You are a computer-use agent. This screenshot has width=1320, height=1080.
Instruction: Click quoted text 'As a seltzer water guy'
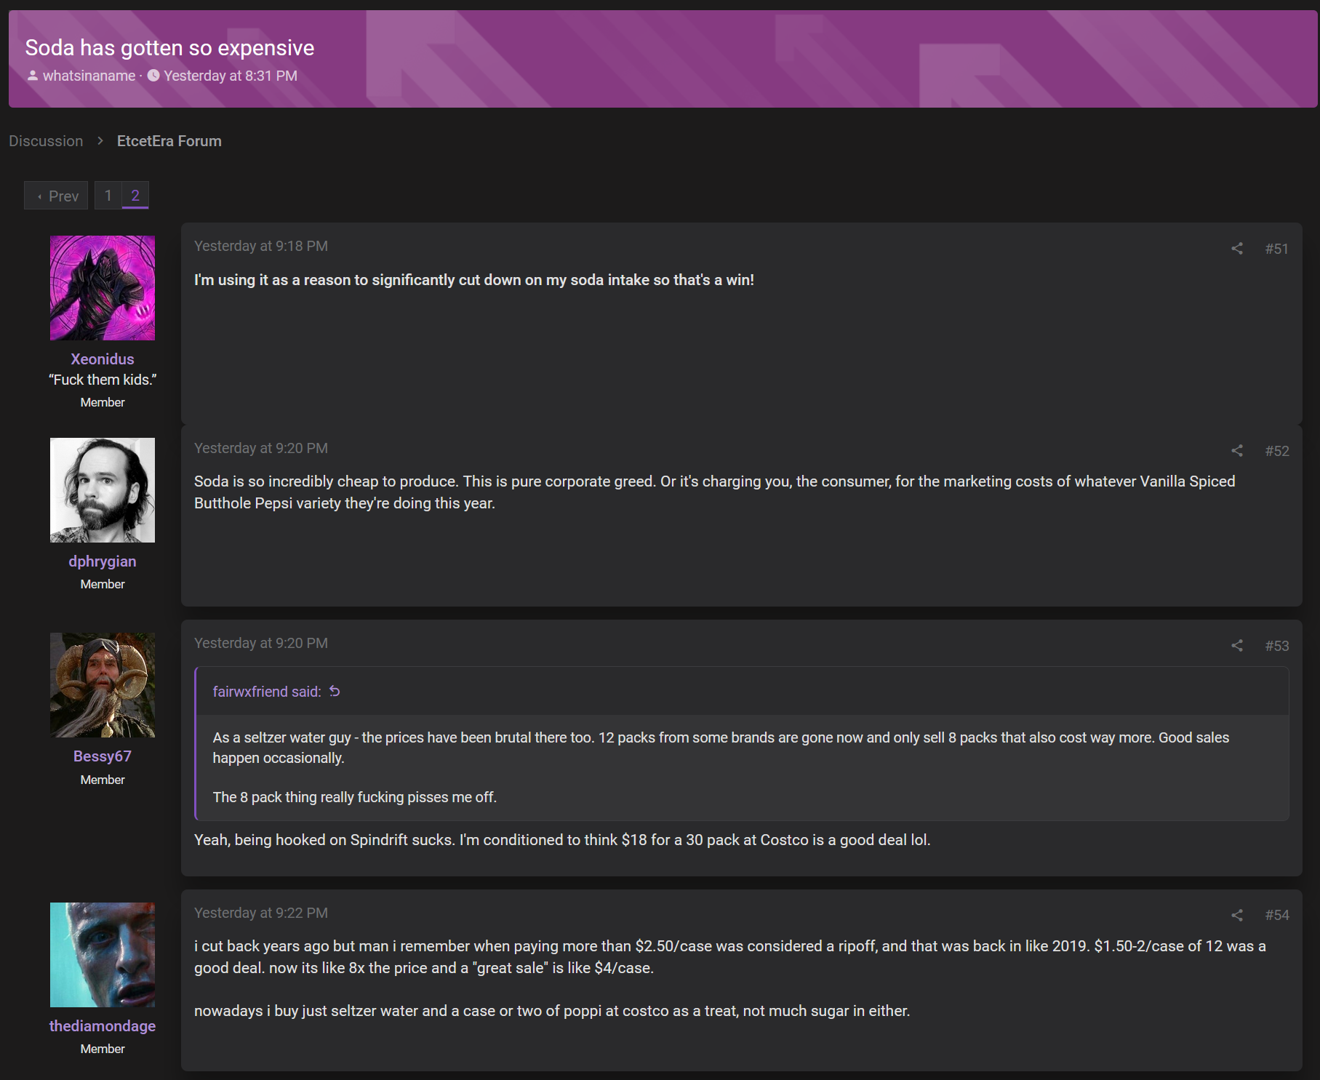click(x=721, y=748)
